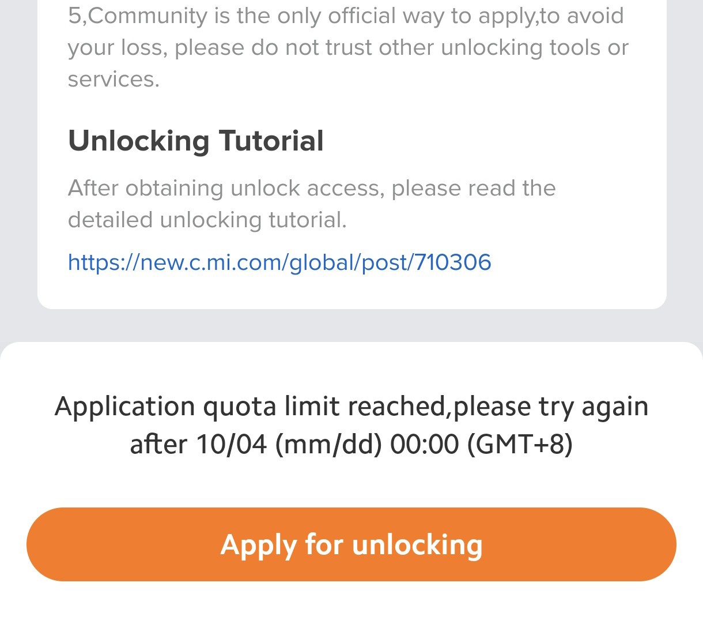Viewport: 703px width, 624px height.
Task: Select the 'After obtaining unlock access' line
Action: (311, 188)
